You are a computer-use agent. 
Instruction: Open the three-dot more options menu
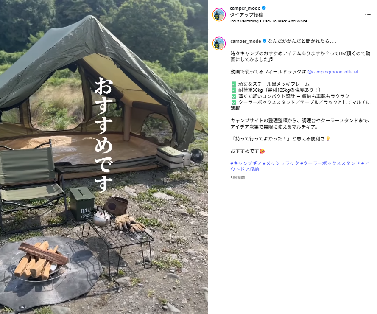[x=368, y=15]
